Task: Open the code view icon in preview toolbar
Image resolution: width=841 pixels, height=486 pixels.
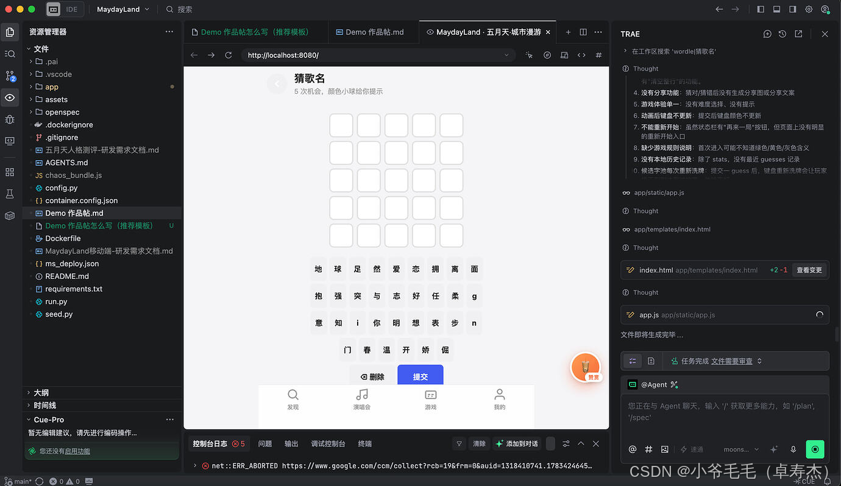Action: pos(581,55)
